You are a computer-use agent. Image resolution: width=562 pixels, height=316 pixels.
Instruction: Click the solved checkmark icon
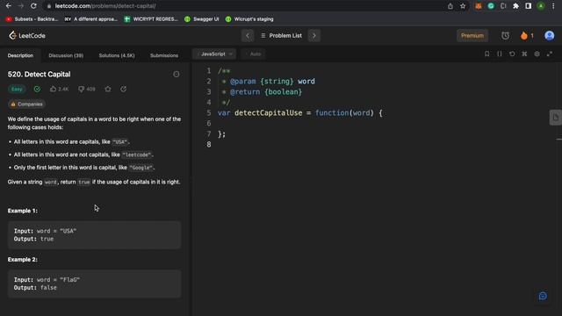click(37, 89)
